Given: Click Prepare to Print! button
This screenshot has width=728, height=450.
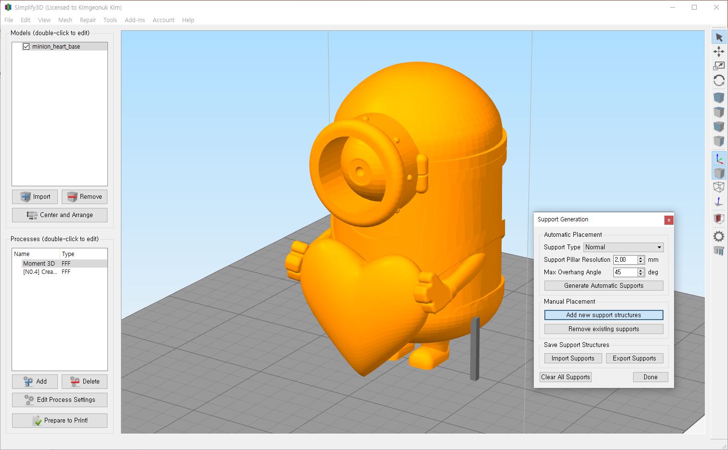Looking at the screenshot, I should click(x=60, y=420).
